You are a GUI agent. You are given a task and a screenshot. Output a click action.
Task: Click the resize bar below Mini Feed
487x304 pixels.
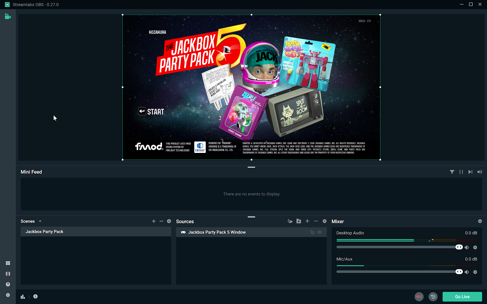tap(251, 217)
